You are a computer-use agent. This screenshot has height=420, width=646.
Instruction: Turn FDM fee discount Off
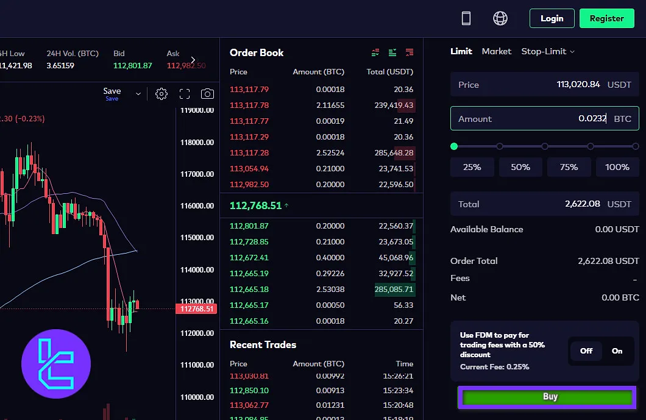click(x=586, y=351)
